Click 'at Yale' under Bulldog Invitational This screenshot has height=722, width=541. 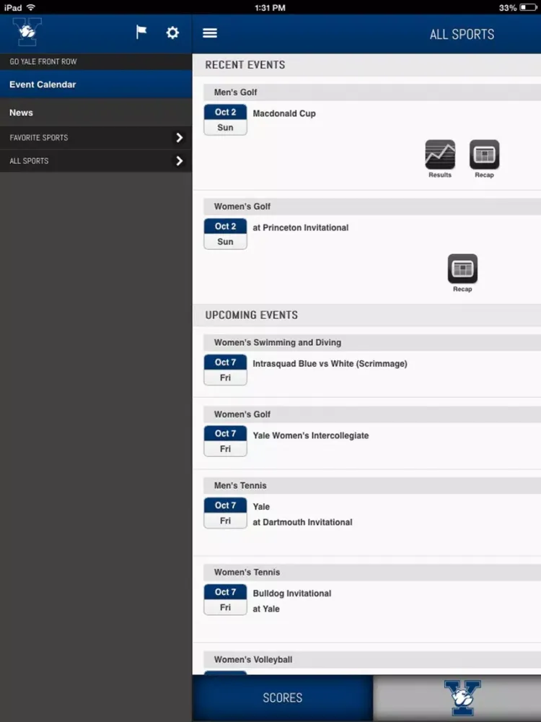click(266, 609)
